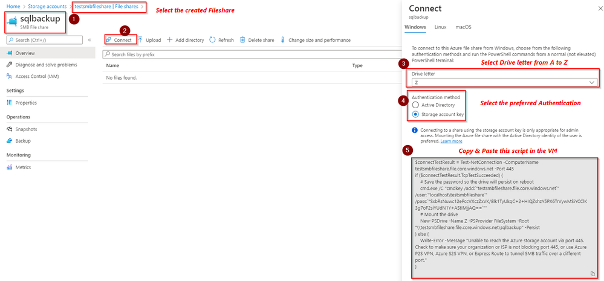Collapse the sidebar with double chevron
The height and width of the screenshot is (281, 604).
89,40
